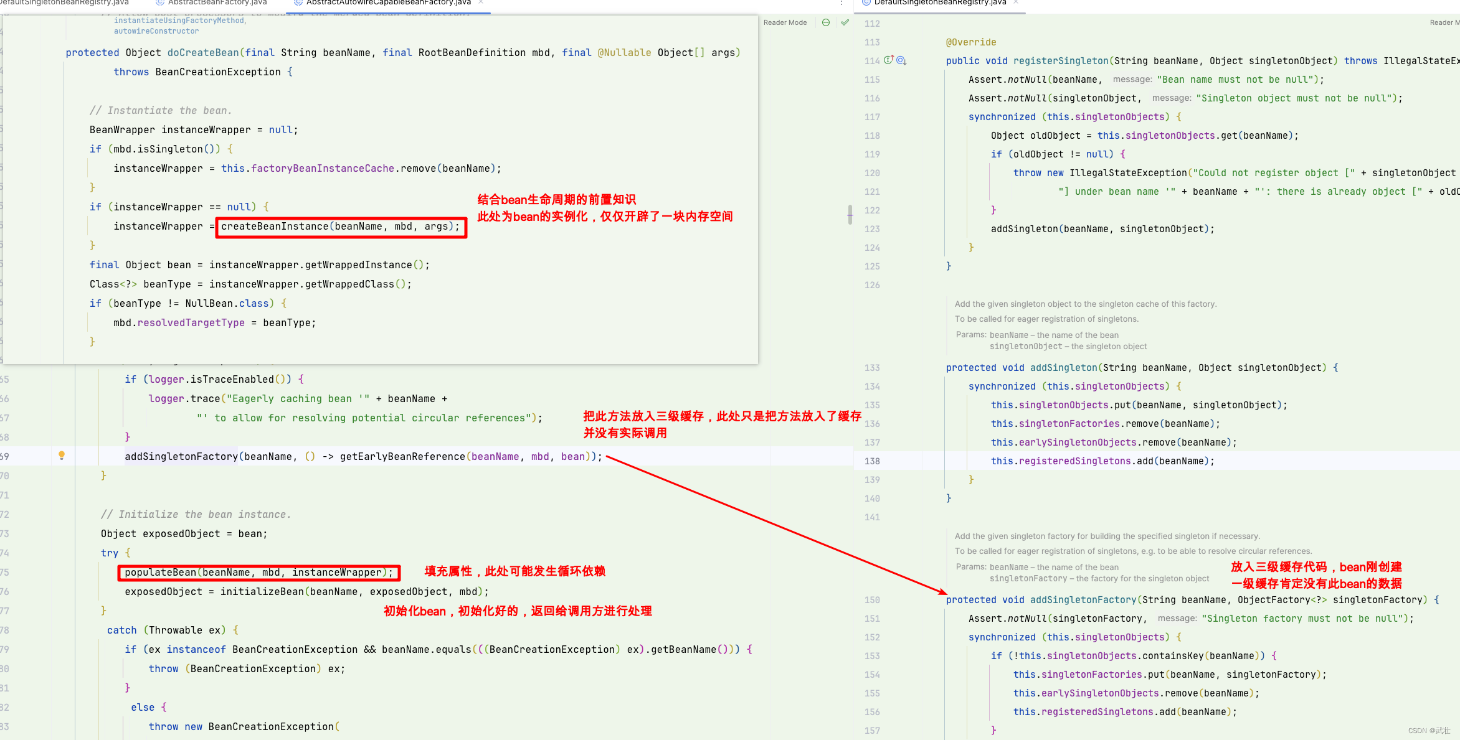Click instantiateUsingFactoryMethod text at top

pyautogui.click(x=180, y=21)
